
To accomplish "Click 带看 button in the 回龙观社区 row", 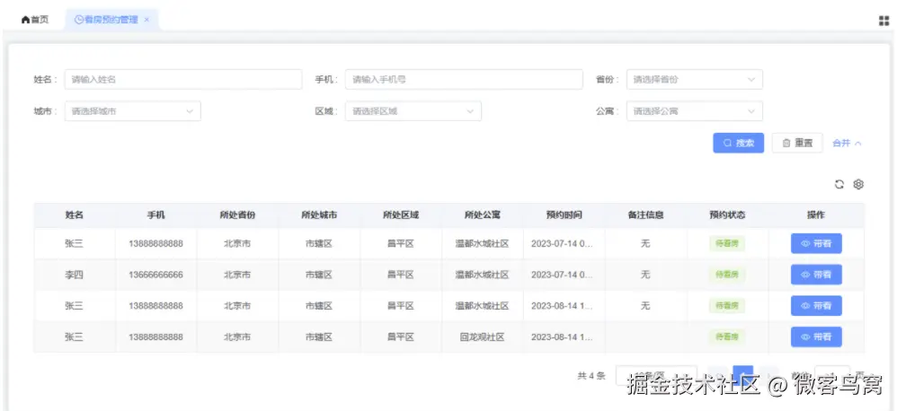I will [816, 337].
